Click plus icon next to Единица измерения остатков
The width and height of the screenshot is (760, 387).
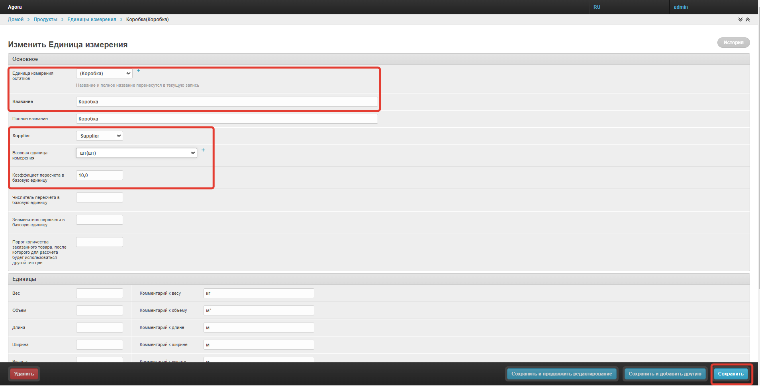pyautogui.click(x=139, y=70)
